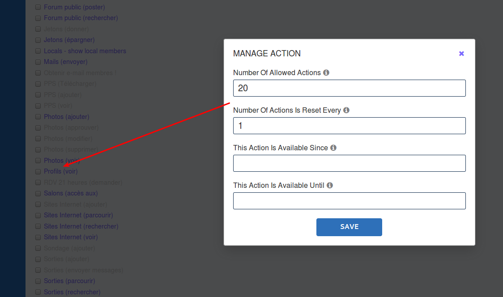This screenshot has height=297, width=503.
Task: Close the Manage Action dialog
Action: tap(461, 54)
